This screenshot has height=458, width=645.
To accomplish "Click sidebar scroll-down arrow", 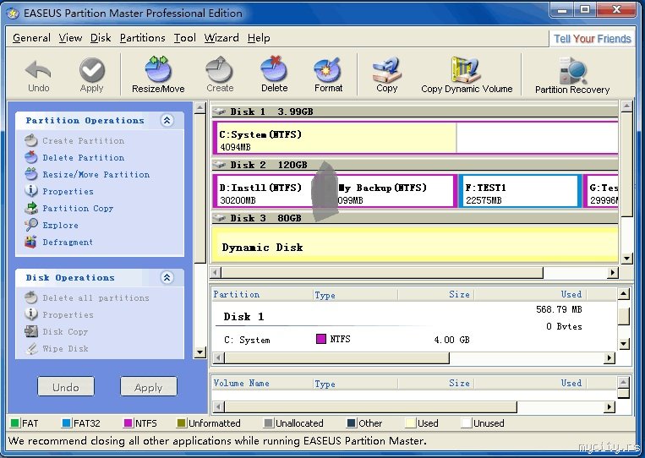I will point(200,352).
